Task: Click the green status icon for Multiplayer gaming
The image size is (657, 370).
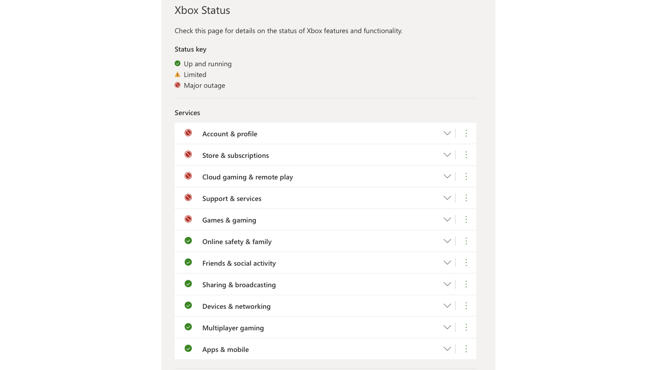Action: [x=188, y=326]
